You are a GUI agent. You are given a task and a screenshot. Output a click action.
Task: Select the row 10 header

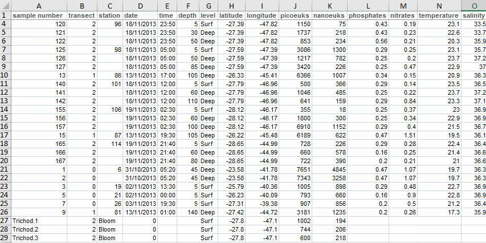(5, 75)
